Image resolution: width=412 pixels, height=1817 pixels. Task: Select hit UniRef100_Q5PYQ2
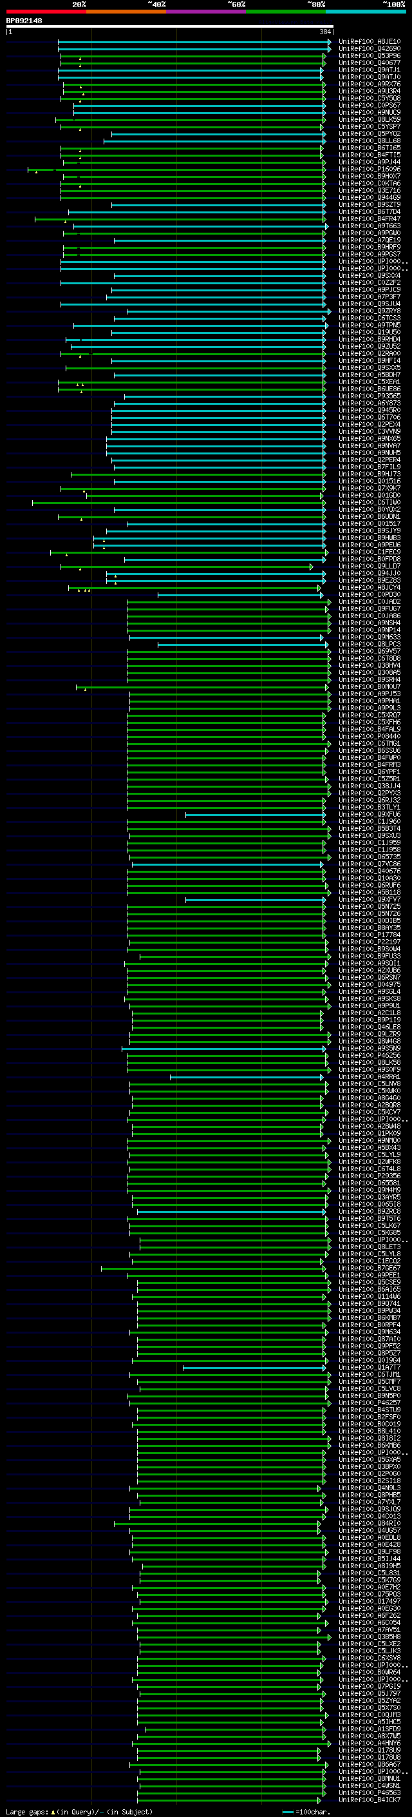pyautogui.click(x=369, y=133)
